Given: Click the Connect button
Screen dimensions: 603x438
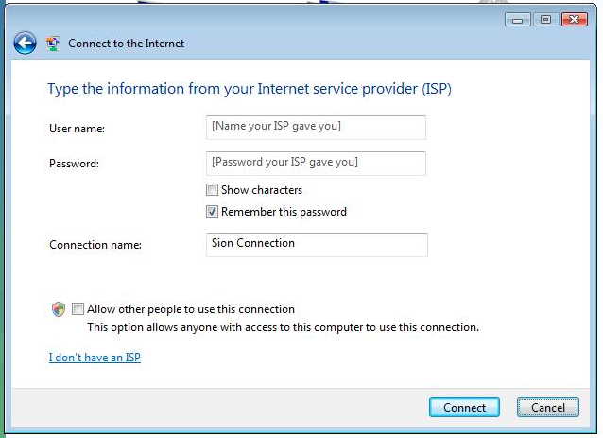Looking at the screenshot, I should click(464, 407).
